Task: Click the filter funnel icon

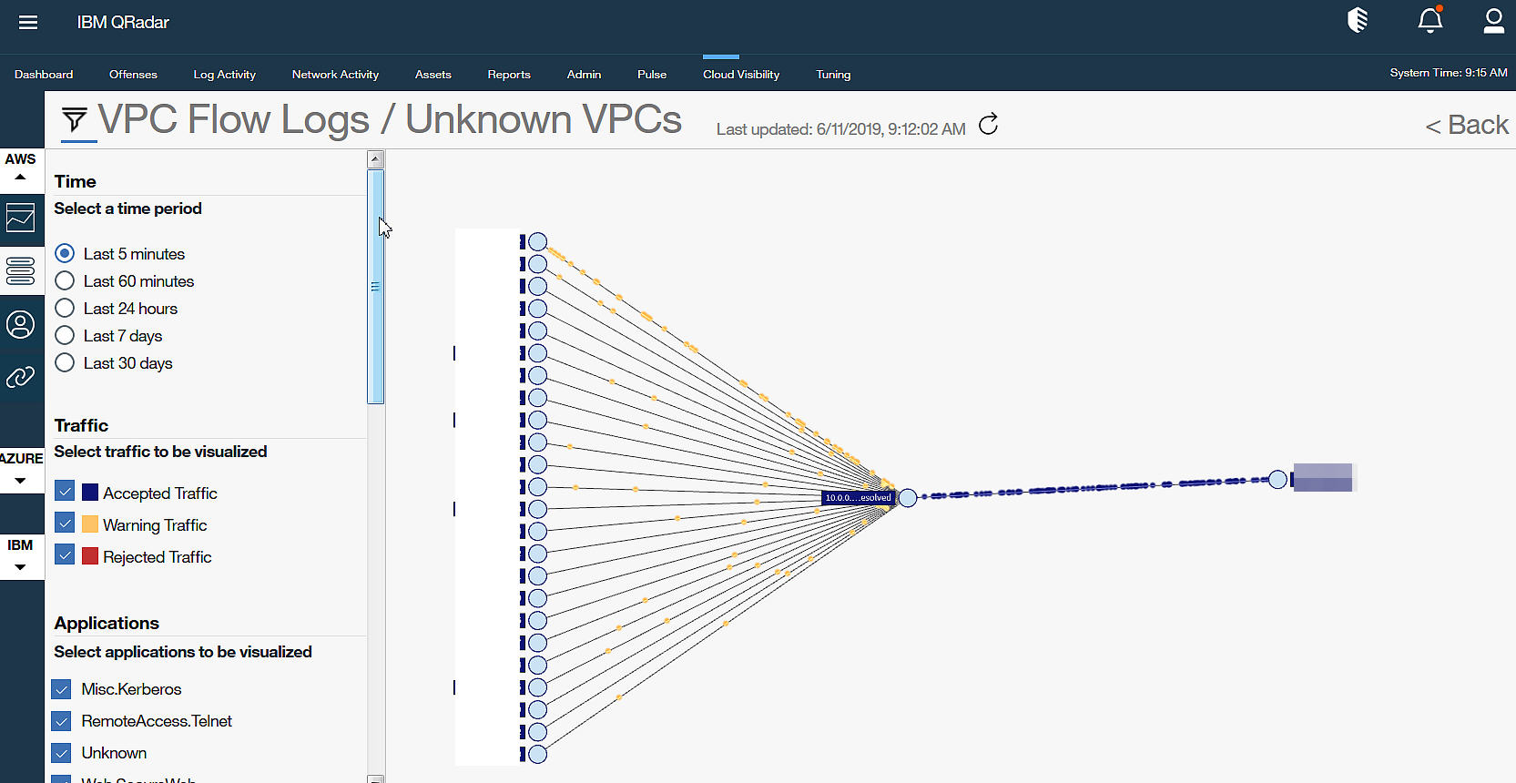Action: pos(75,119)
